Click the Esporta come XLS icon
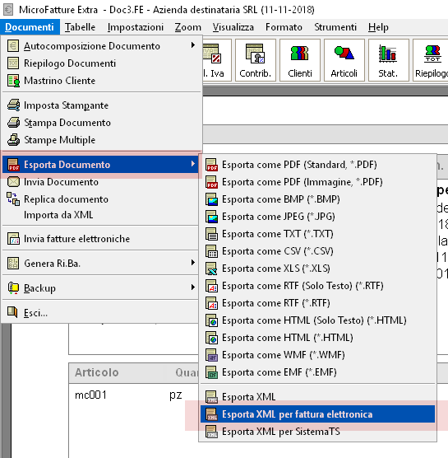Viewport: 448px width, 458px height. point(211,269)
